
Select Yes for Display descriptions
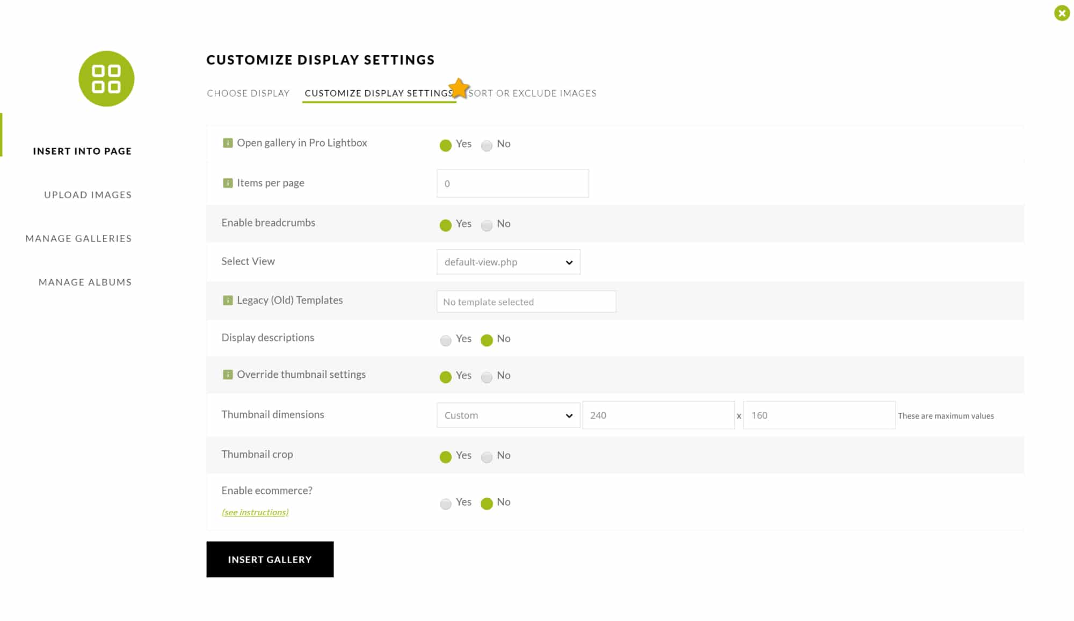point(445,340)
